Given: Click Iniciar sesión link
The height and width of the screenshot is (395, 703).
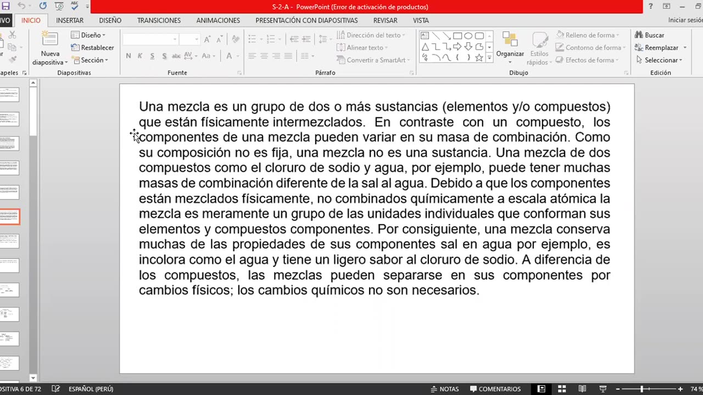Looking at the screenshot, I should 685,20.
